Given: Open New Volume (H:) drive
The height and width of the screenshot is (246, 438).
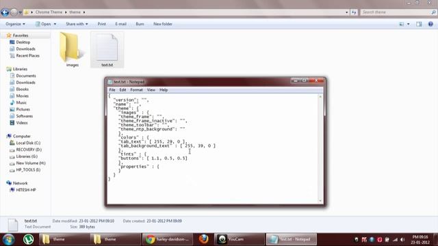Looking at the screenshot, I should point(31,163).
